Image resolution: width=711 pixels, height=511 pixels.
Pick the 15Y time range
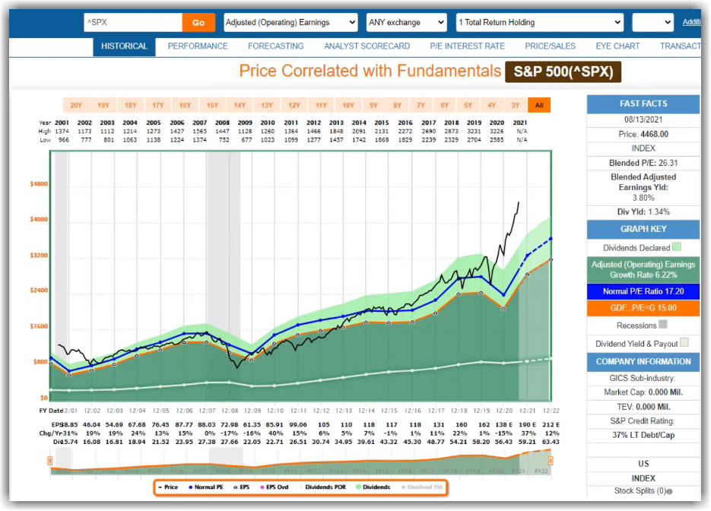[x=213, y=105]
